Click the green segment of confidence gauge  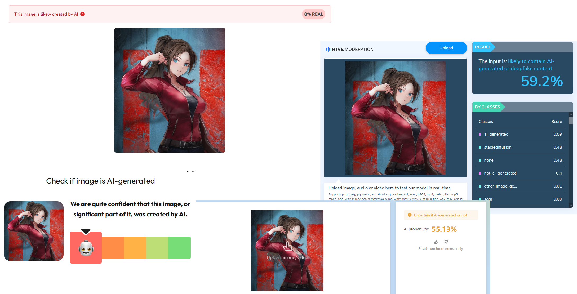(179, 248)
